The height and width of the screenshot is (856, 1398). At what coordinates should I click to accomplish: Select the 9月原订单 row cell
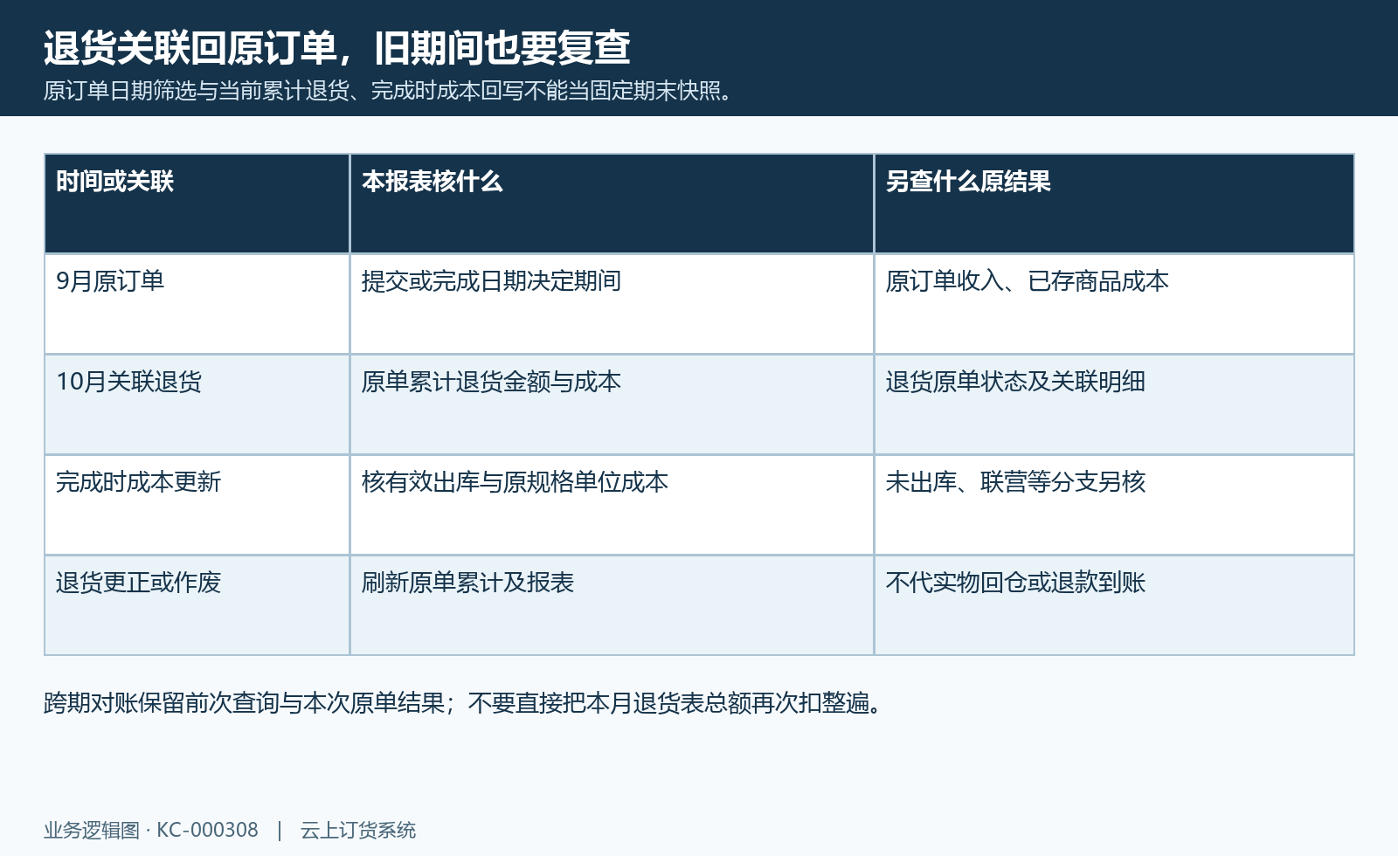point(197,304)
